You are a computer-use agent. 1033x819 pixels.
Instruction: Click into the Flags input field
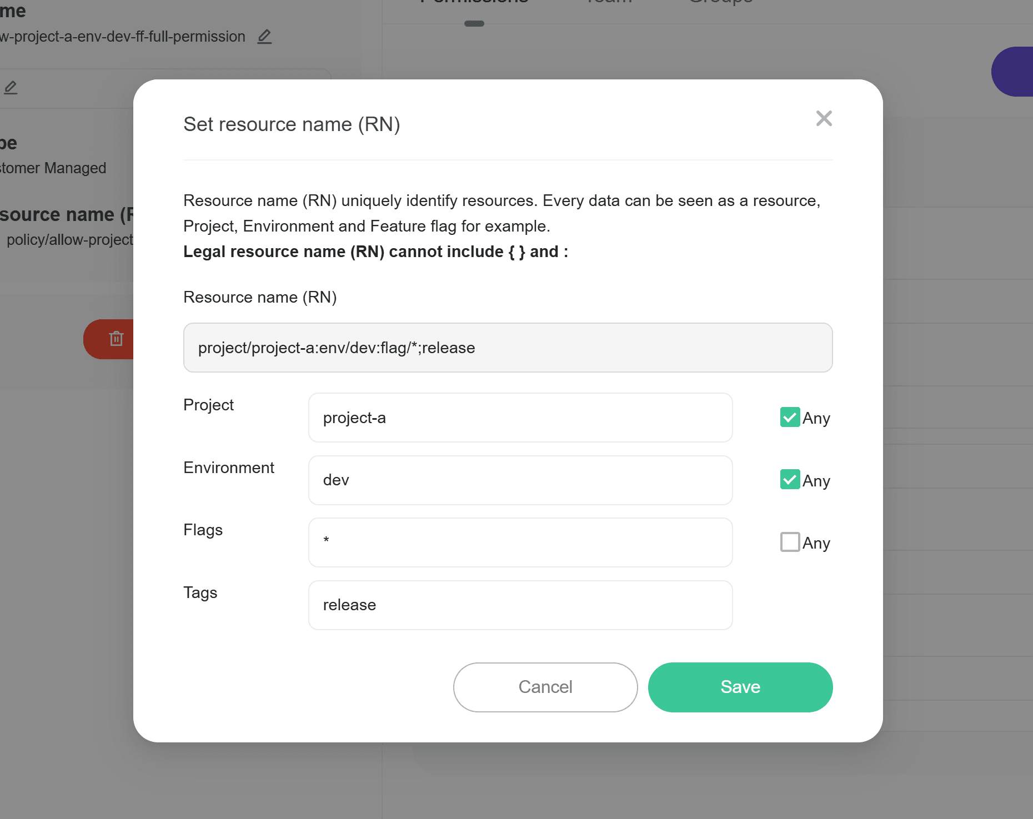point(520,542)
